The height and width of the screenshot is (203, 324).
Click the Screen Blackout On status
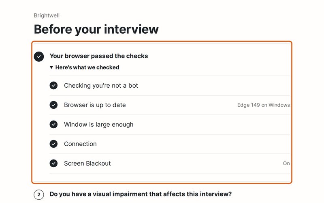pyautogui.click(x=286, y=164)
